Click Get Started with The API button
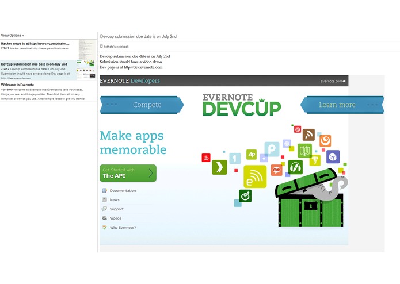The height and width of the screenshot is (284, 400). coord(128,173)
